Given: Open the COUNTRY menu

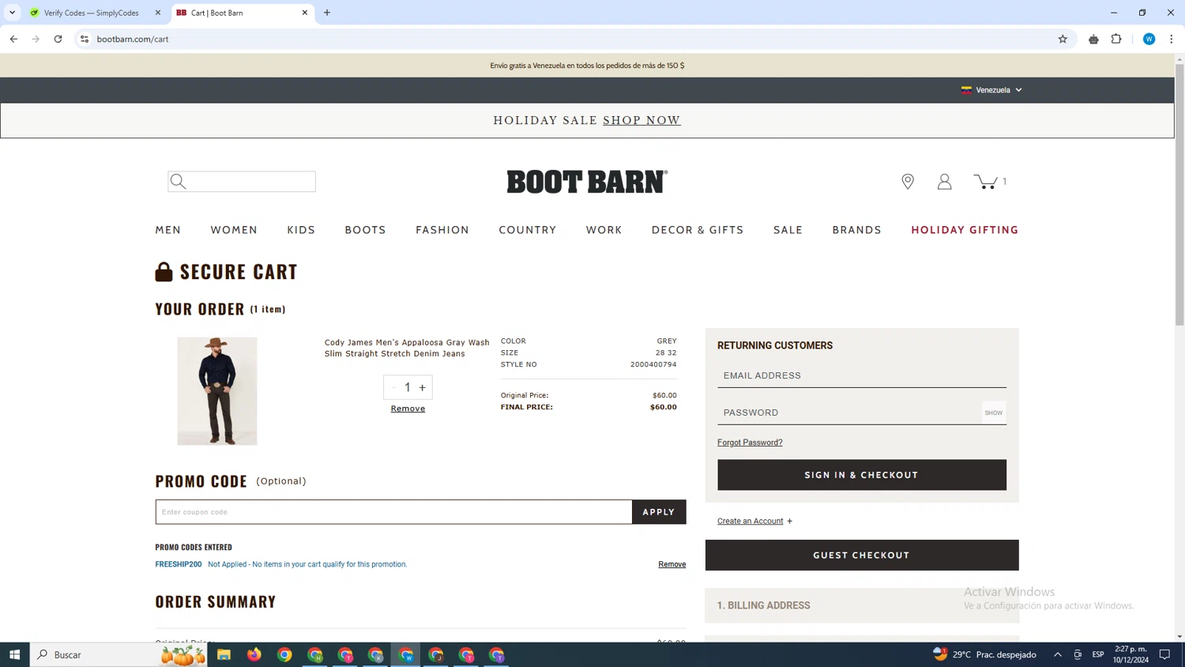Looking at the screenshot, I should tap(528, 230).
